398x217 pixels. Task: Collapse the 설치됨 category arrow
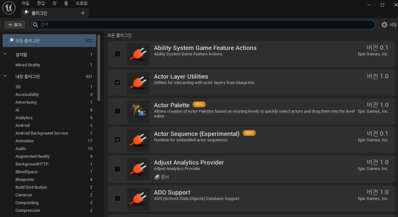[5, 54]
